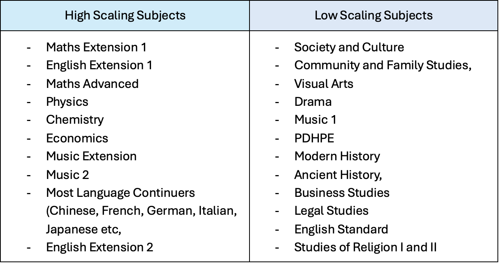Click the High Scaling Subjects header

pos(125,16)
